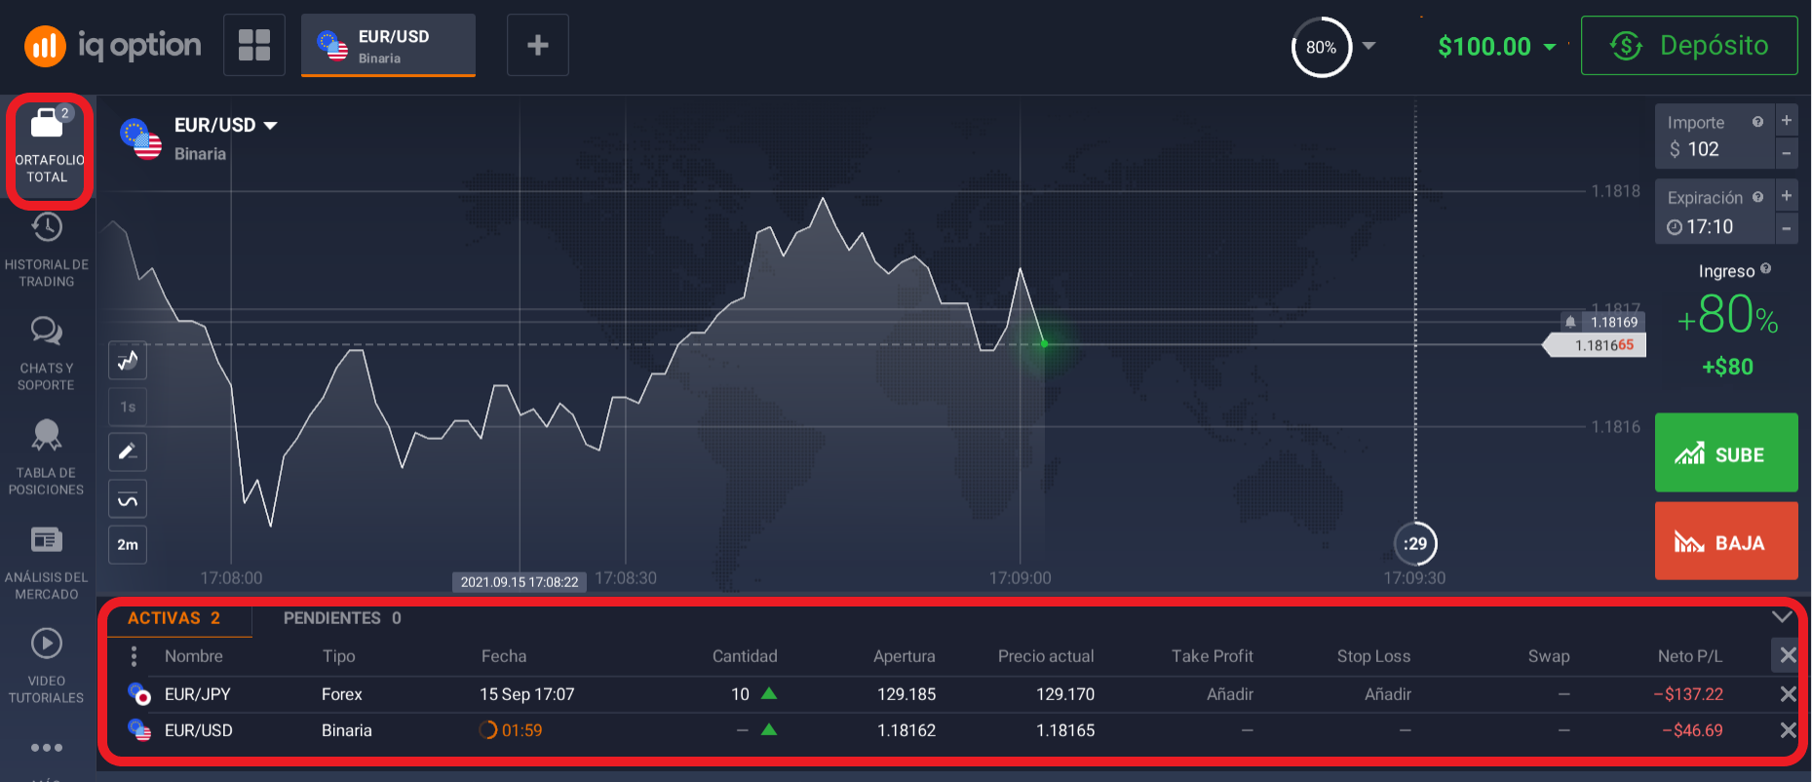The width and height of the screenshot is (1812, 782).
Task: Add Take Profit for EUR/JPY
Action: tap(1230, 694)
